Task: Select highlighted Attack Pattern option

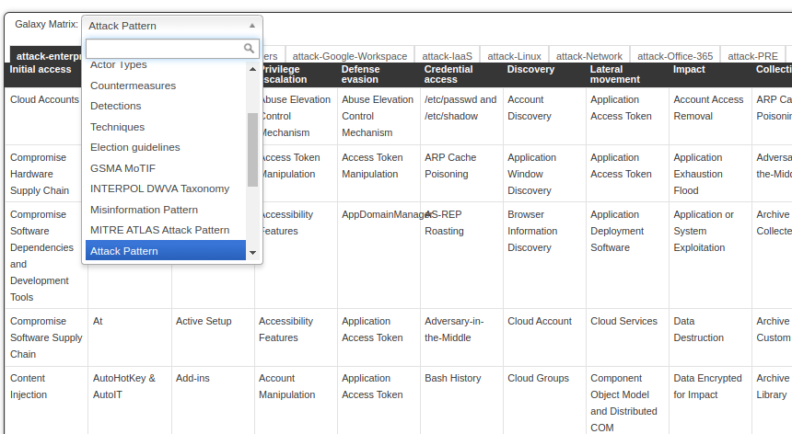Action: tap(166, 250)
